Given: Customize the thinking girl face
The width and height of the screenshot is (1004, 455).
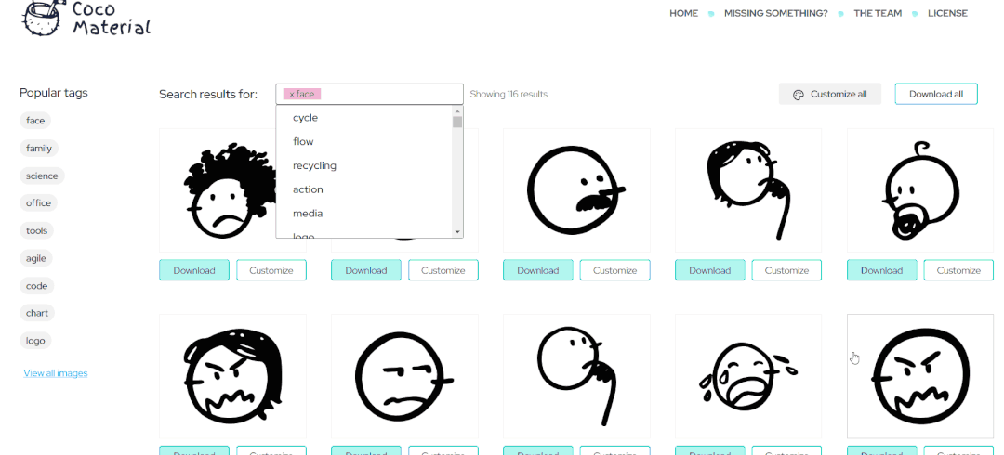Looking at the screenshot, I should pos(787,270).
